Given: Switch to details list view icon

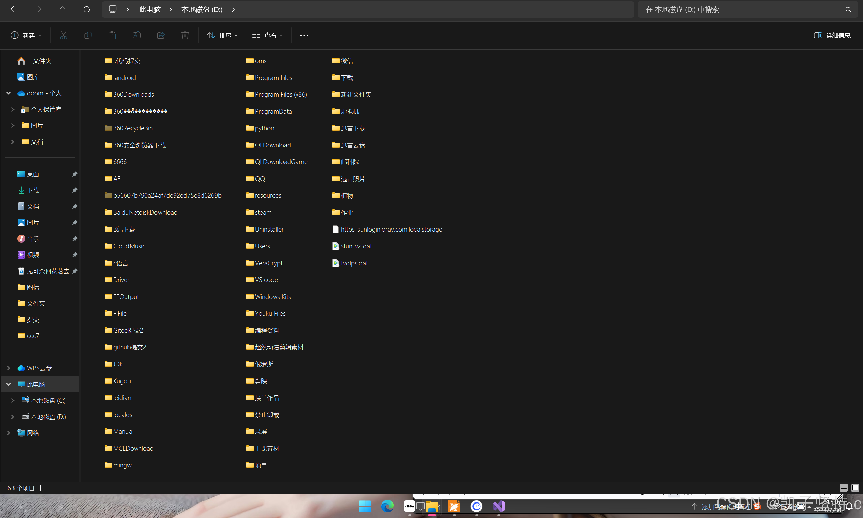Looking at the screenshot, I should (x=843, y=488).
